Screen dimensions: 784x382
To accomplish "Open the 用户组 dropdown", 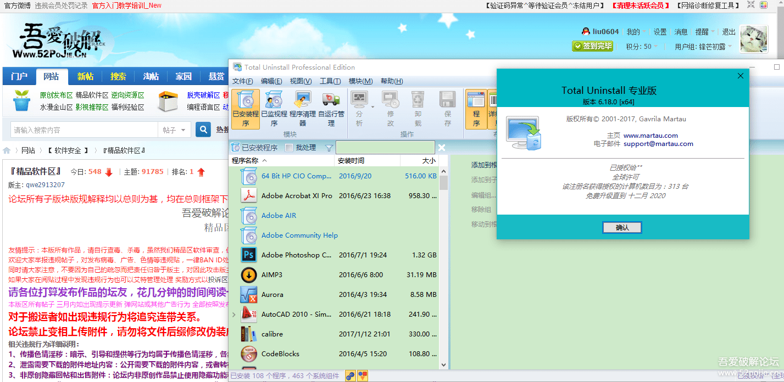I will pos(703,47).
